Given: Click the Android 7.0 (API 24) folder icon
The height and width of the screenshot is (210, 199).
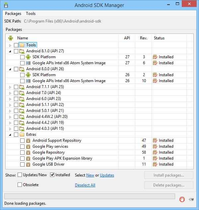Looking at the screenshot, I should pos(22,93).
